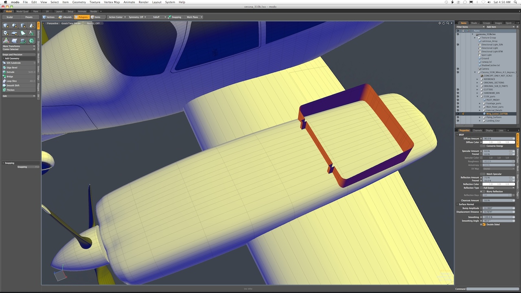Open the Action Center dropdown
Viewport: 521px width, 293px height.
(117, 17)
